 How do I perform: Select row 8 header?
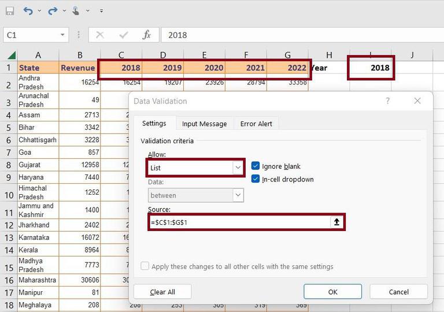click(9, 165)
